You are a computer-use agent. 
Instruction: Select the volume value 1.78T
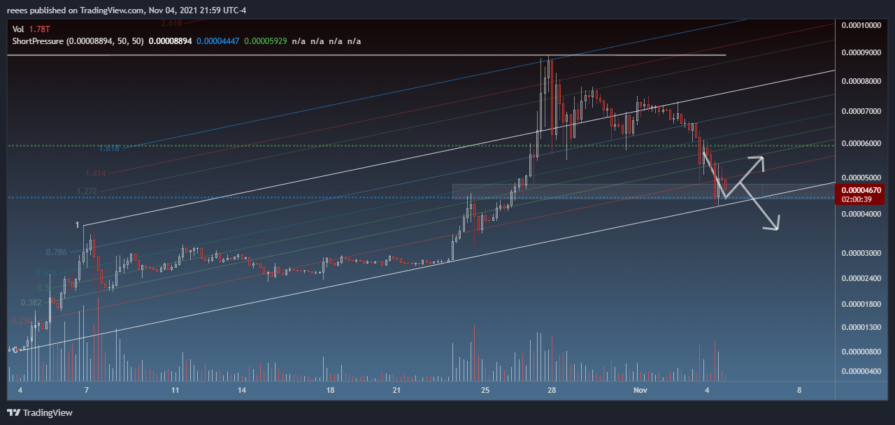[39, 29]
